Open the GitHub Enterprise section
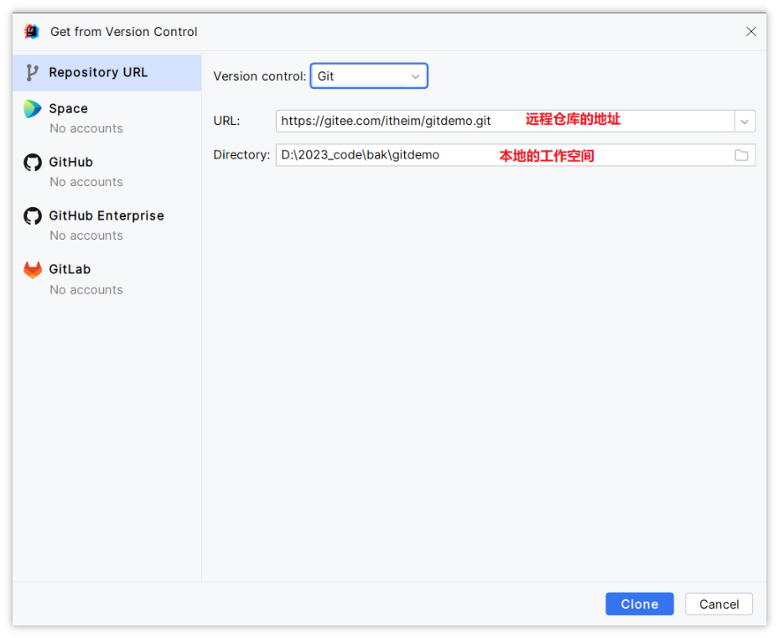 click(x=107, y=225)
